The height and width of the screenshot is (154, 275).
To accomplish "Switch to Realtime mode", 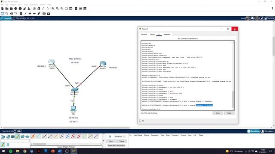I will click(254, 131).
